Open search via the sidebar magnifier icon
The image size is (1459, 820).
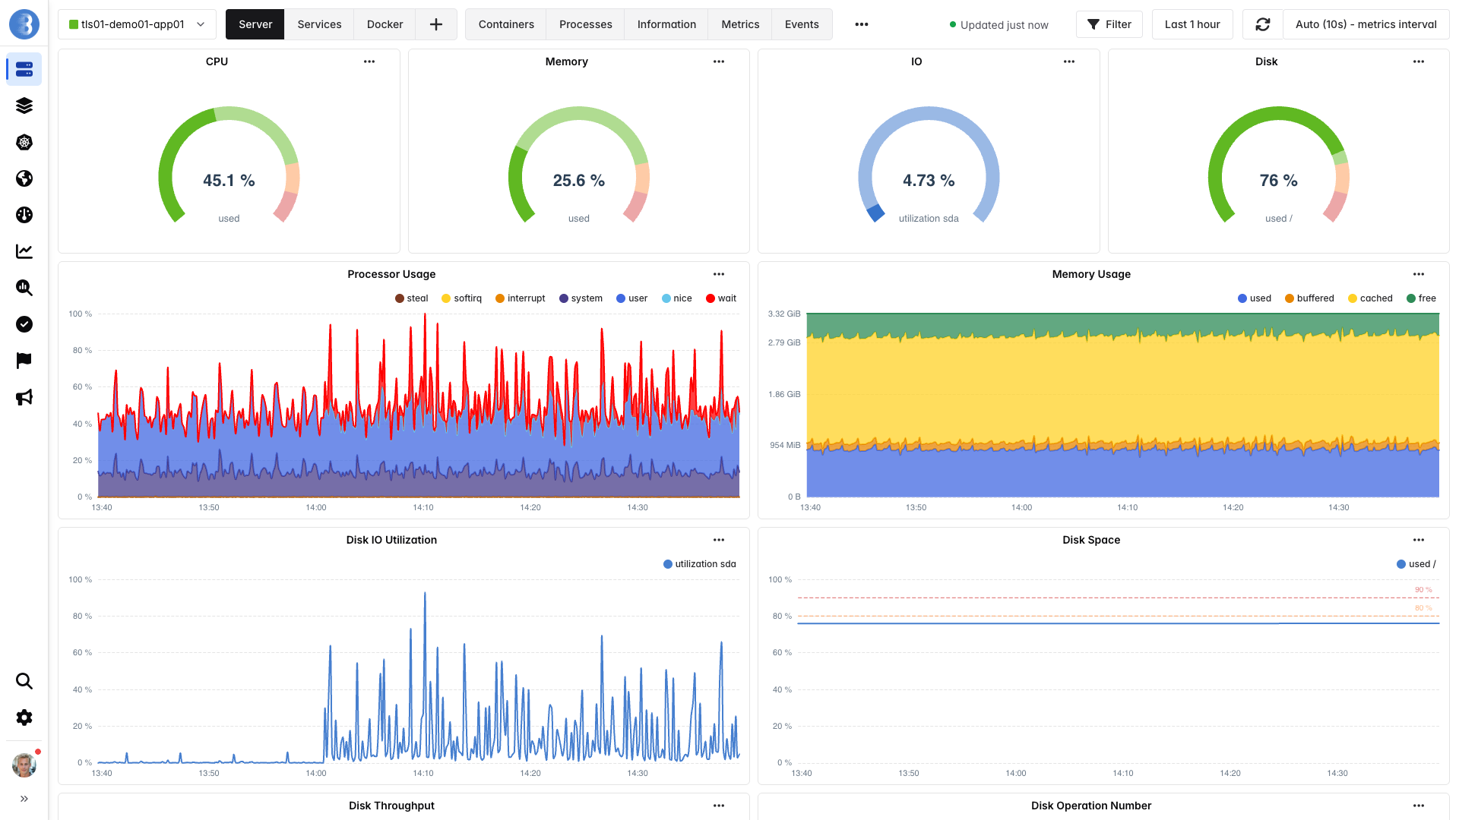(x=24, y=681)
